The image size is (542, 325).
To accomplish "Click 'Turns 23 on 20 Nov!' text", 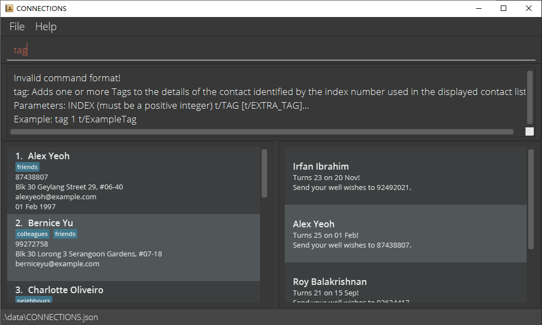I will click(x=327, y=177).
